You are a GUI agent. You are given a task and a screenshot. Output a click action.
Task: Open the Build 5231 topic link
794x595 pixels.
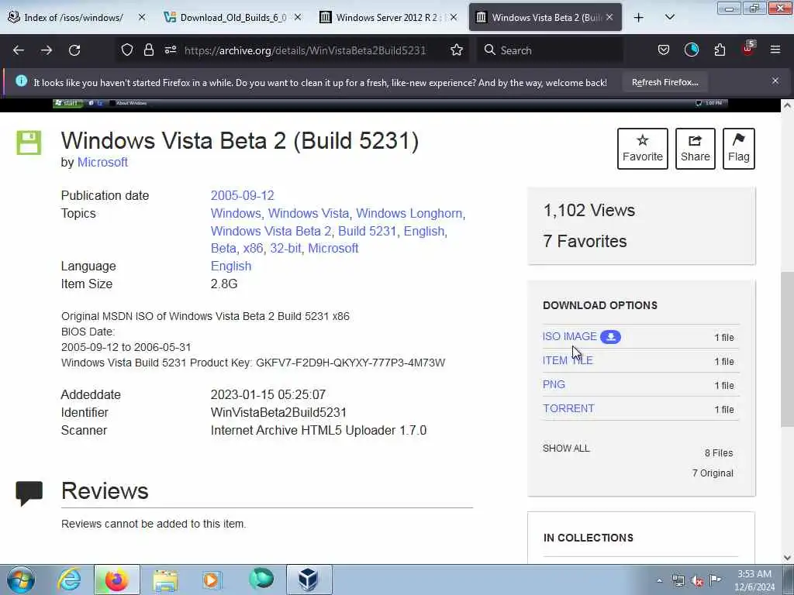(367, 231)
